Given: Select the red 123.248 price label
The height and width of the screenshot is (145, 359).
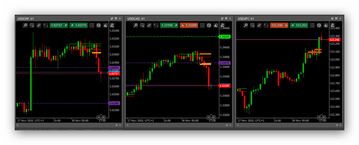Looking at the screenshot, I should click(334, 40).
